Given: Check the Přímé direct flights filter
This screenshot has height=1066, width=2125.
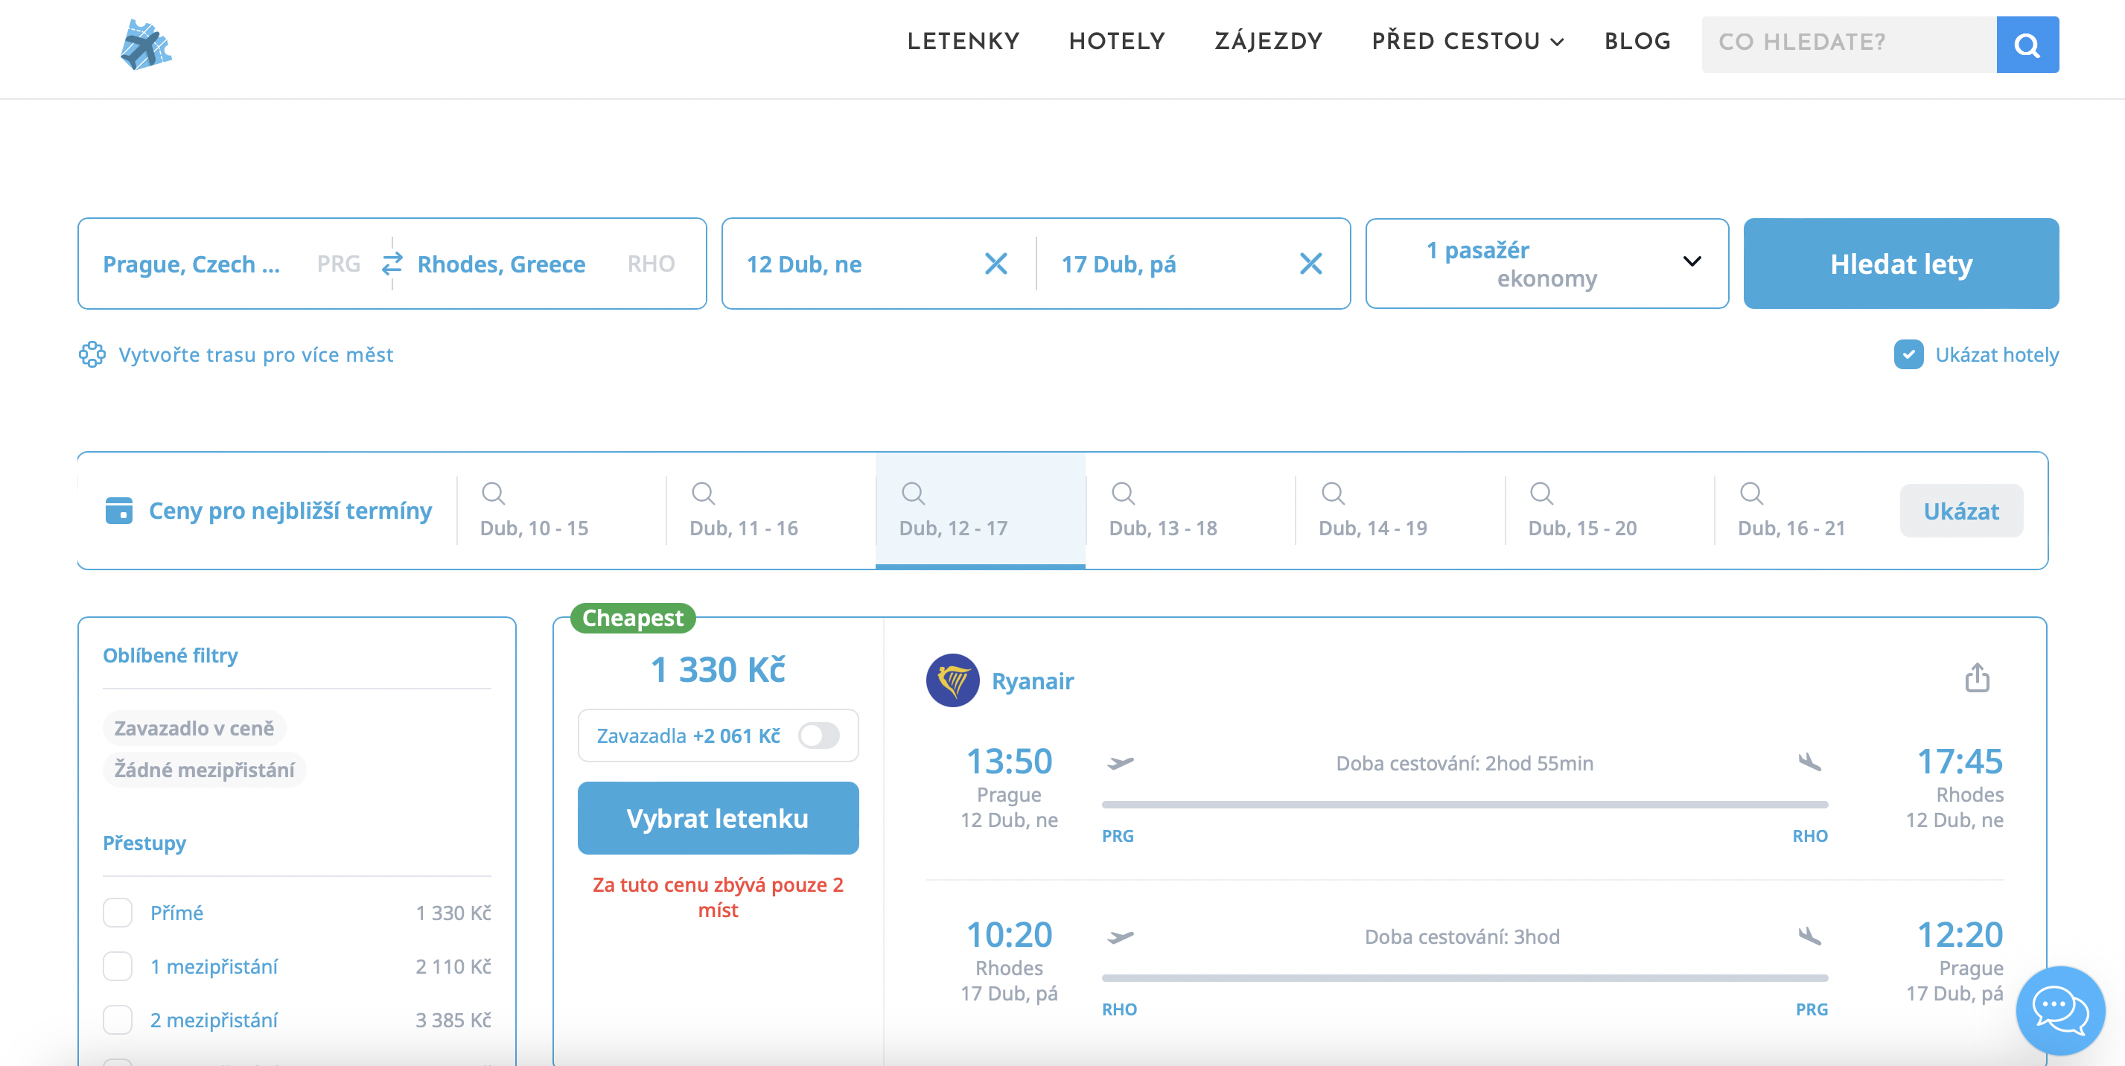Looking at the screenshot, I should coord(117,913).
